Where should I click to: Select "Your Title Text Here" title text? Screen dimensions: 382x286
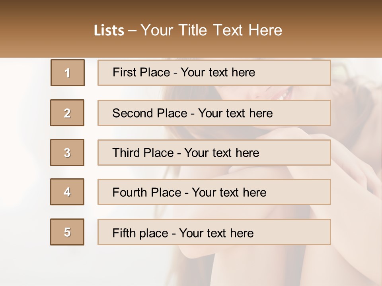pos(211,31)
